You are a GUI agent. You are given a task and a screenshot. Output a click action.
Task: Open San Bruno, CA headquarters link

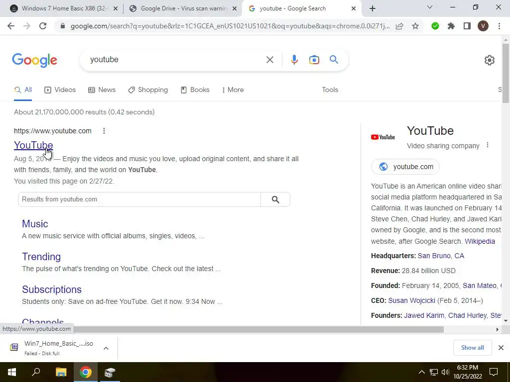(441, 256)
